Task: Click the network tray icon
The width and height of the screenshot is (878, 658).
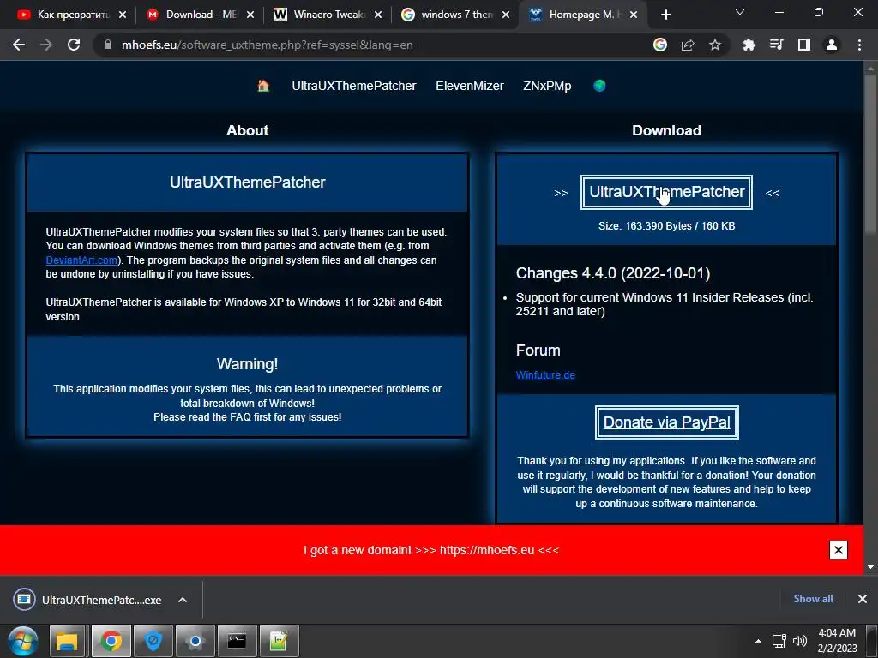Action: coord(779,641)
